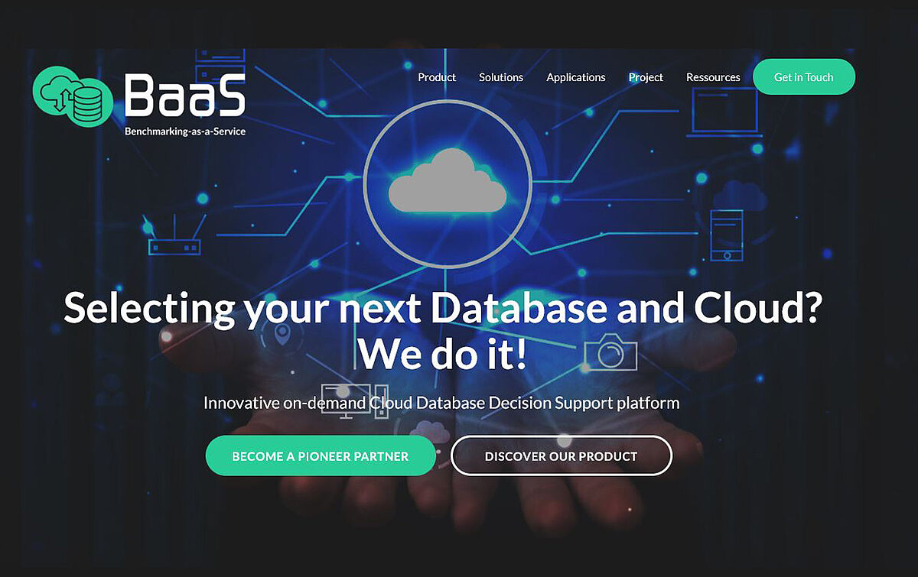Click the Get in Touch button
918x577 pixels.
(x=804, y=77)
